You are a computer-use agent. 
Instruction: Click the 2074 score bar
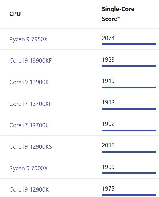pyautogui.click(x=129, y=44)
